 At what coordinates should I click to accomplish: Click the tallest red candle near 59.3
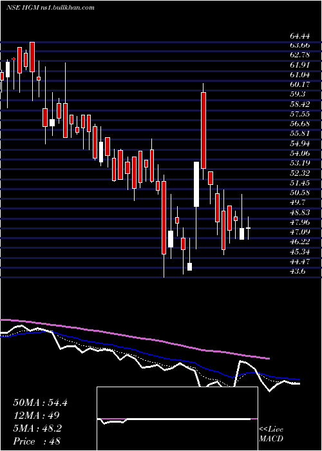pos(204,130)
